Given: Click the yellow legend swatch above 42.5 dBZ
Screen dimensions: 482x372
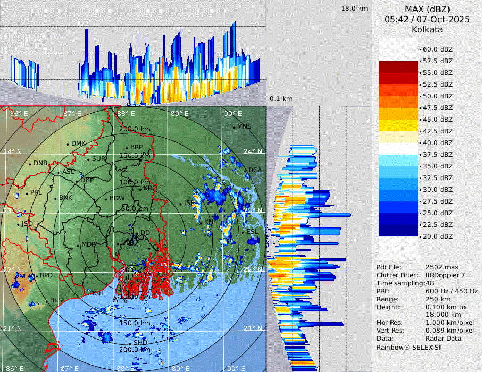Looking at the screenshot, I should [x=398, y=125].
